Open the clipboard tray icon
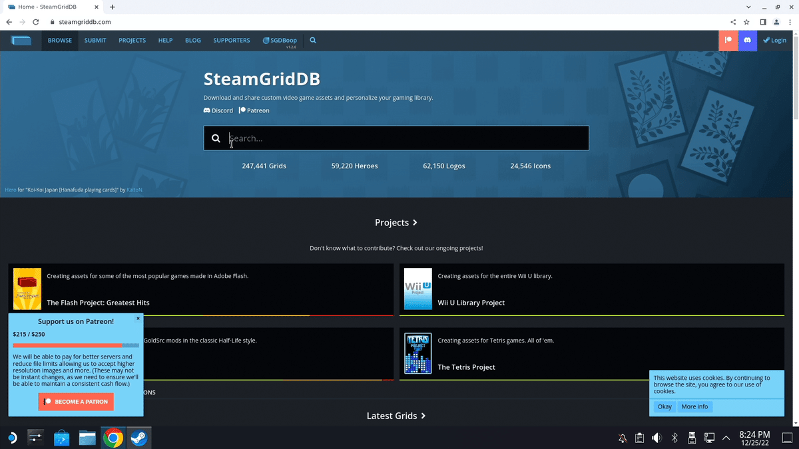This screenshot has width=799, height=449. tap(639, 438)
